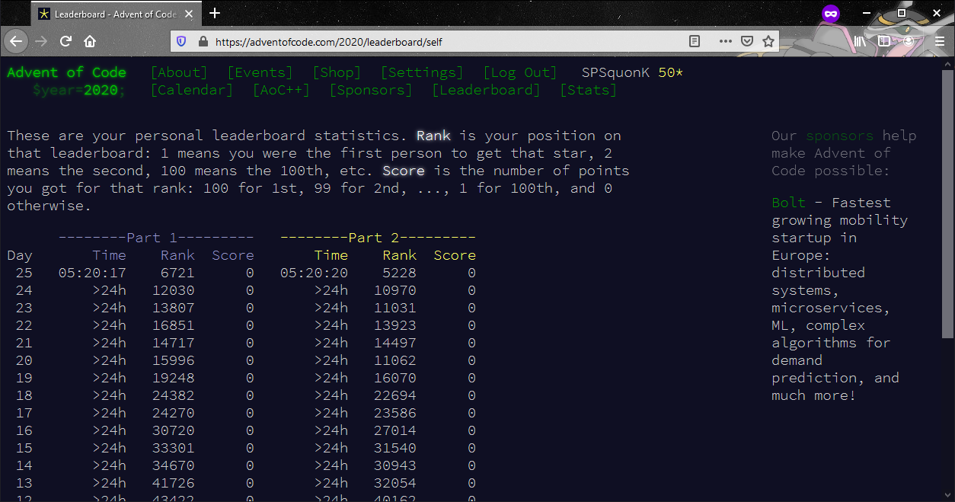Open the Firefox hamburger menu

tap(939, 41)
